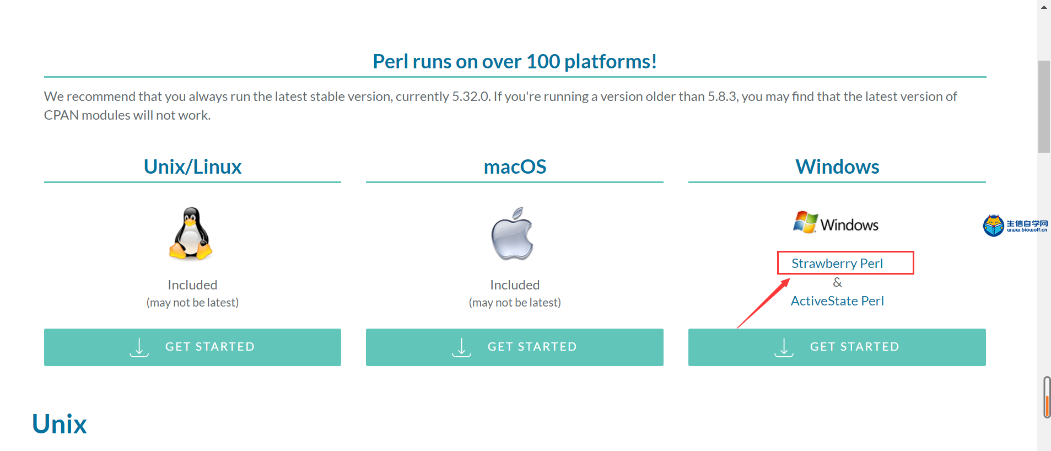Click the macOS heading
The width and height of the screenshot is (1051, 451).
click(x=515, y=167)
